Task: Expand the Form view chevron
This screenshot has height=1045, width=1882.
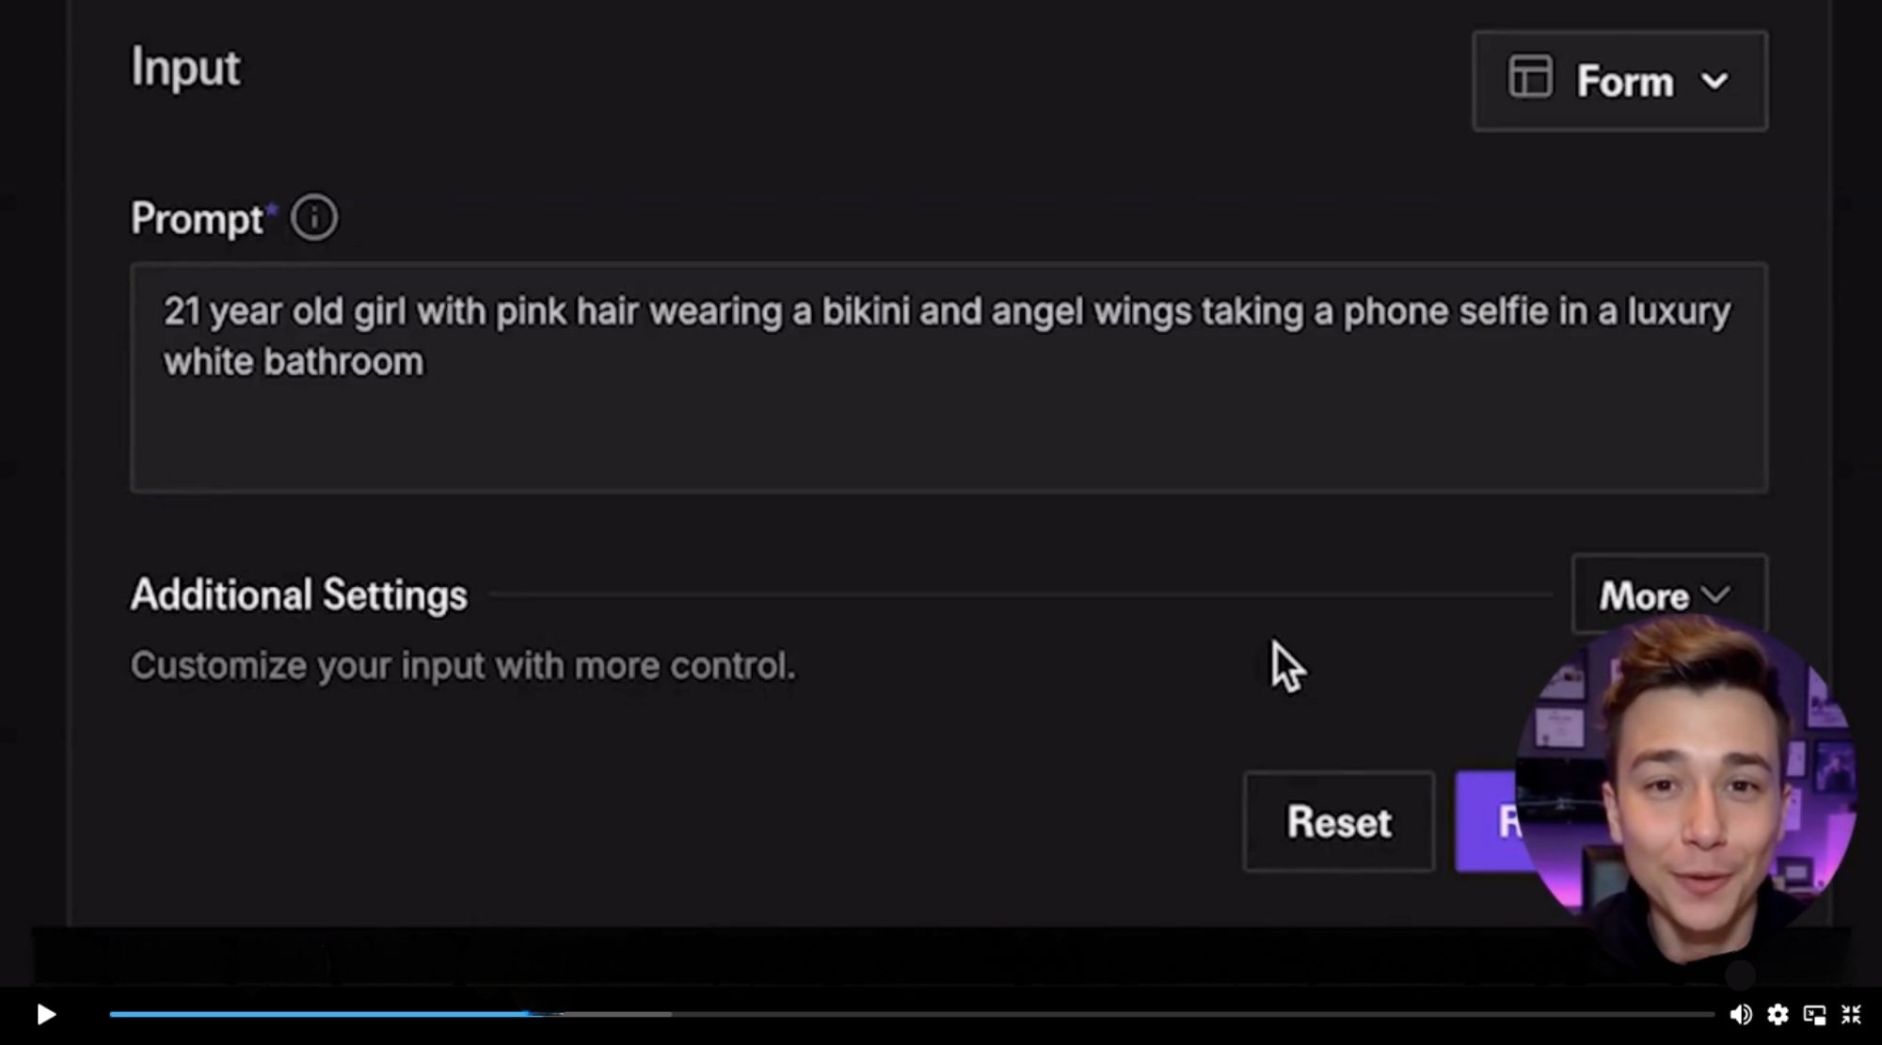Action: (1715, 82)
